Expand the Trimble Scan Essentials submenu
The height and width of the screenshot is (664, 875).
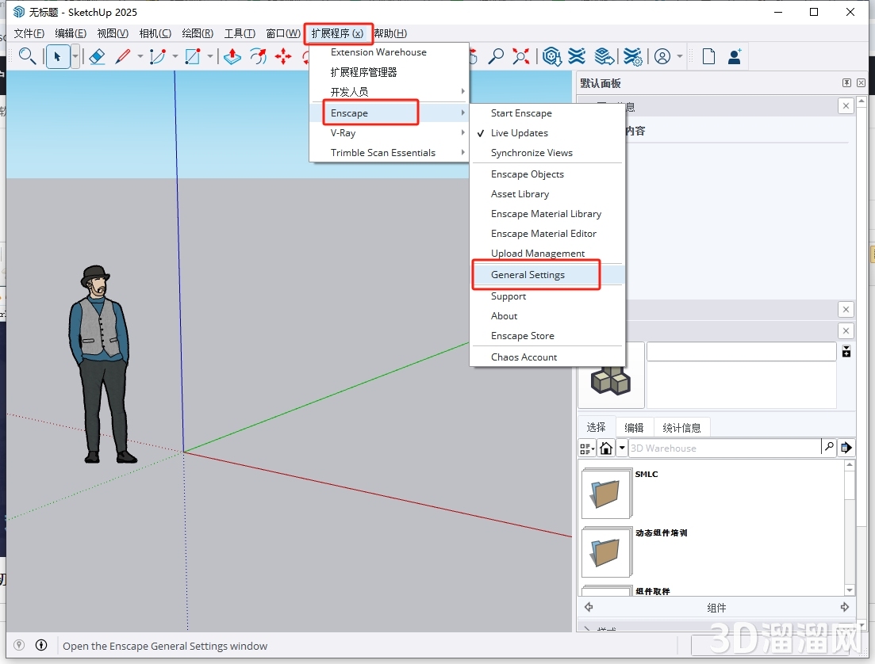click(389, 153)
